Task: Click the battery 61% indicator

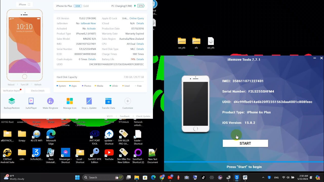Action: (141, 6)
